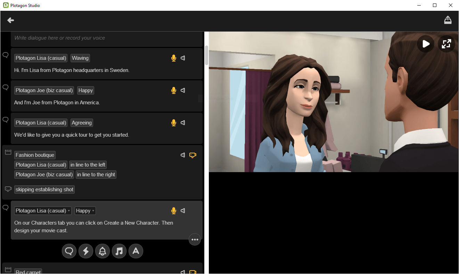Image resolution: width=459 pixels, height=274 pixels.
Task: Add an action with the lightning icon
Action: pyautogui.click(x=86, y=251)
